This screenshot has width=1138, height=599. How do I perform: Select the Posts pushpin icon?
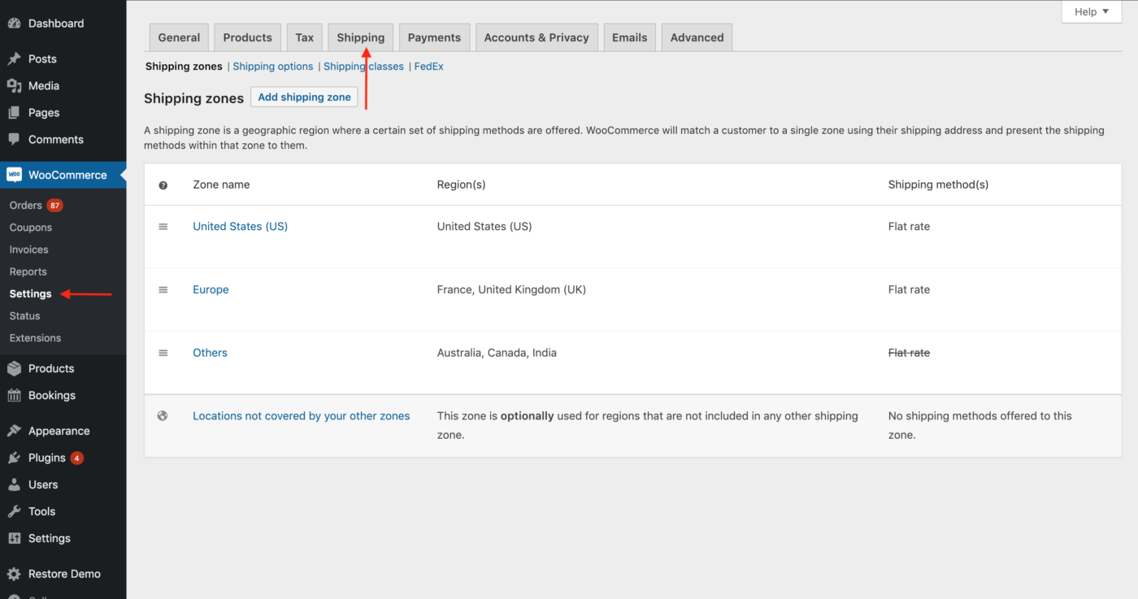pyautogui.click(x=15, y=58)
